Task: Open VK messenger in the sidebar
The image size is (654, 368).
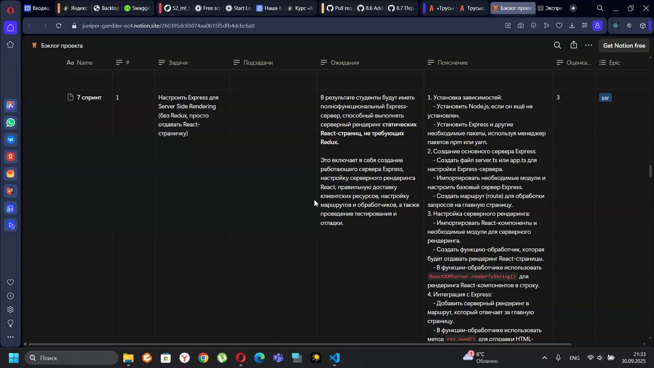Action: point(10,140)
